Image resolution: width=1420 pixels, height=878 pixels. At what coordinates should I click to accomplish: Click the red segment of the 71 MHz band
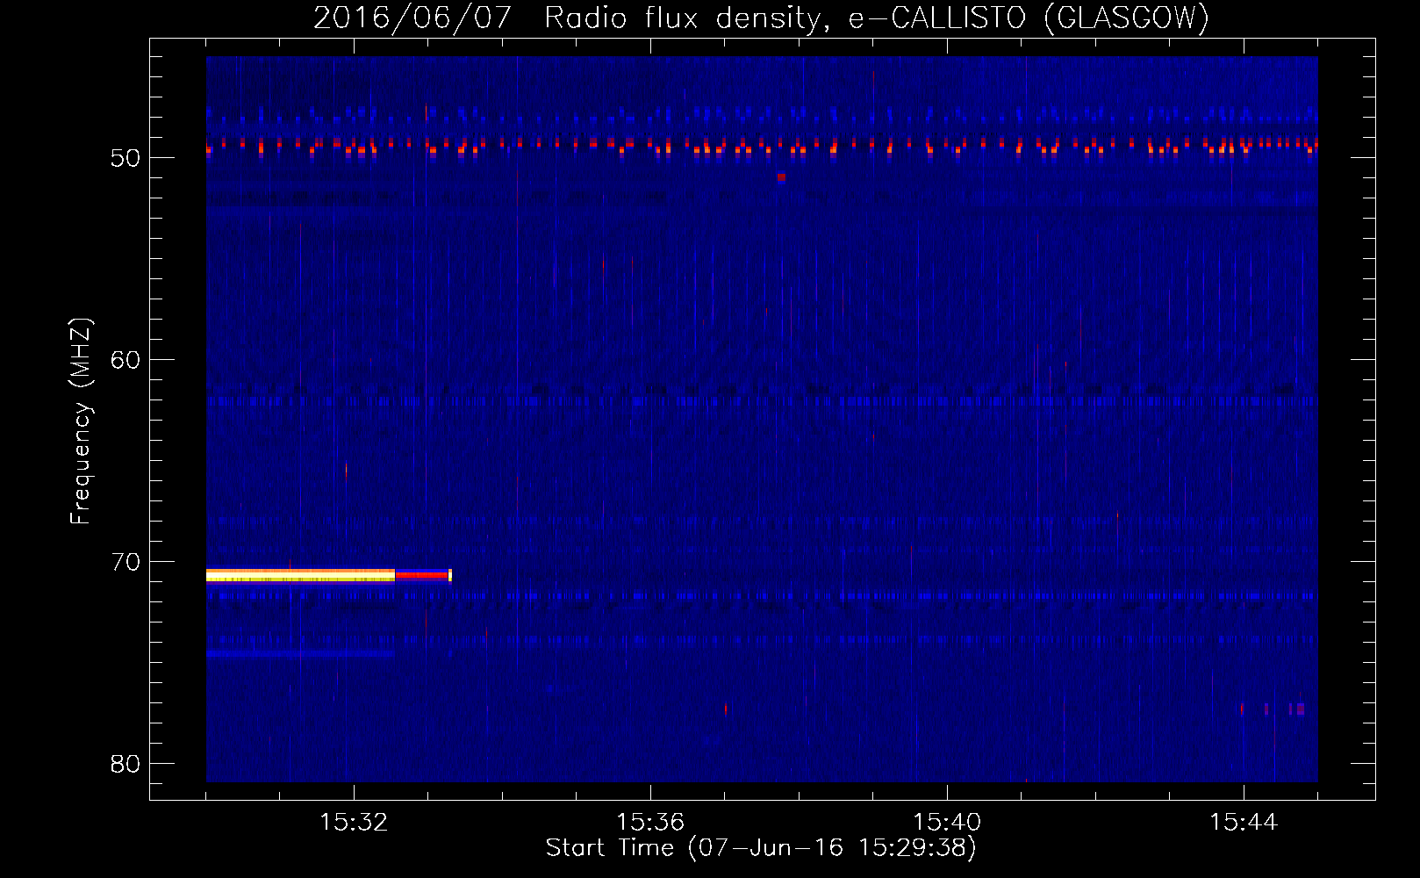[x=422, y=575]
